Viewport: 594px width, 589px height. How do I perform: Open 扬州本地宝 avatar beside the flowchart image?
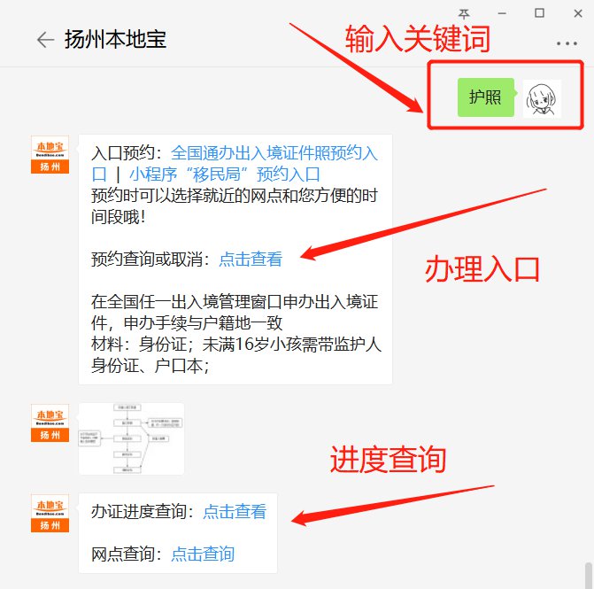tap(50, 423)
